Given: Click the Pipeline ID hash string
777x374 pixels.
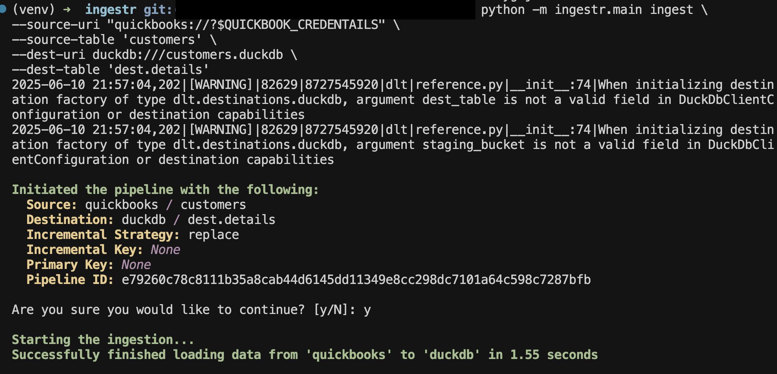Looking at the screenshot, I should click(356, 280).
